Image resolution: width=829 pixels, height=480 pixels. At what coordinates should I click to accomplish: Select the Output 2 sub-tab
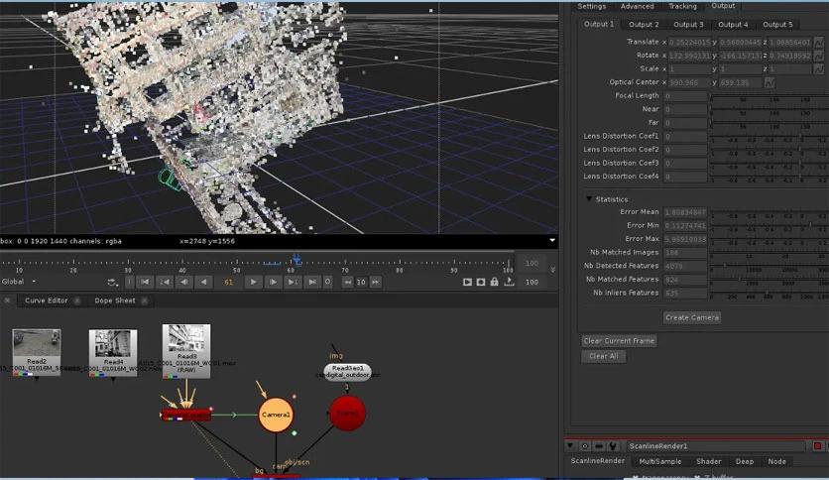(x=644, y=25)
